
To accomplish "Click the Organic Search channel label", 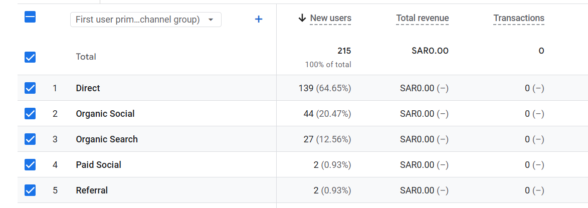I will [x=106, y=139].
